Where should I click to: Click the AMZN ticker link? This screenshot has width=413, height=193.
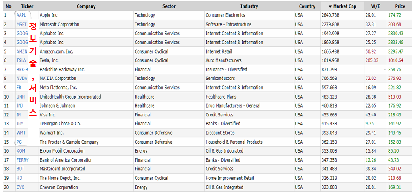point(22,51)
